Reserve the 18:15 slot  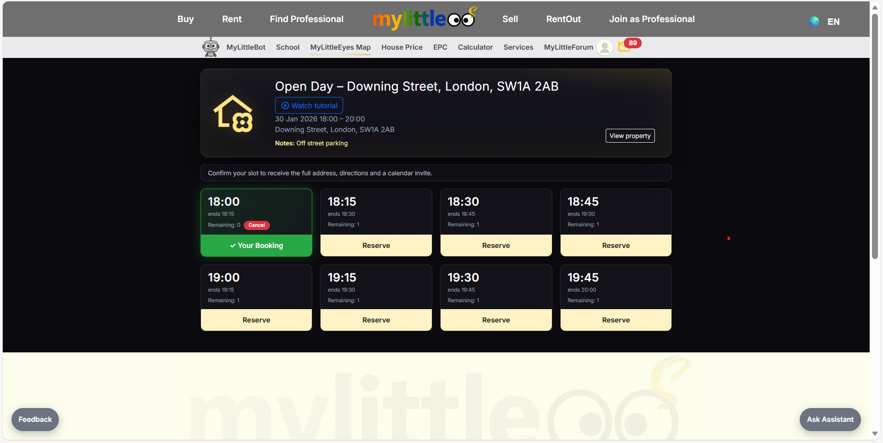point(376,245)
